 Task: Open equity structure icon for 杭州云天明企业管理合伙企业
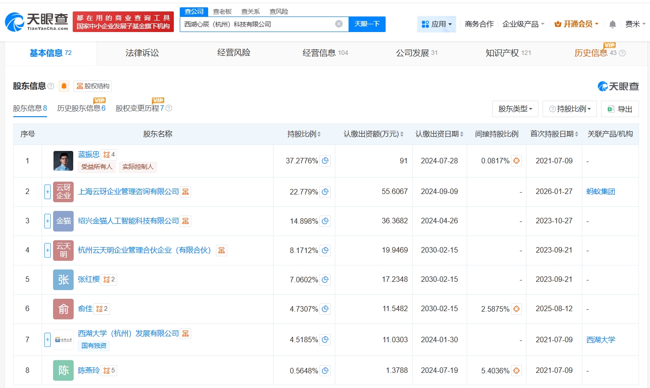(x=221, y=250)
